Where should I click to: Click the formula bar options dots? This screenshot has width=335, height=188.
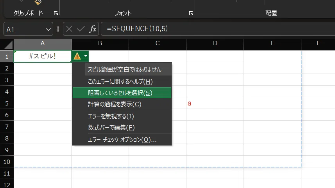click(58, 29)
